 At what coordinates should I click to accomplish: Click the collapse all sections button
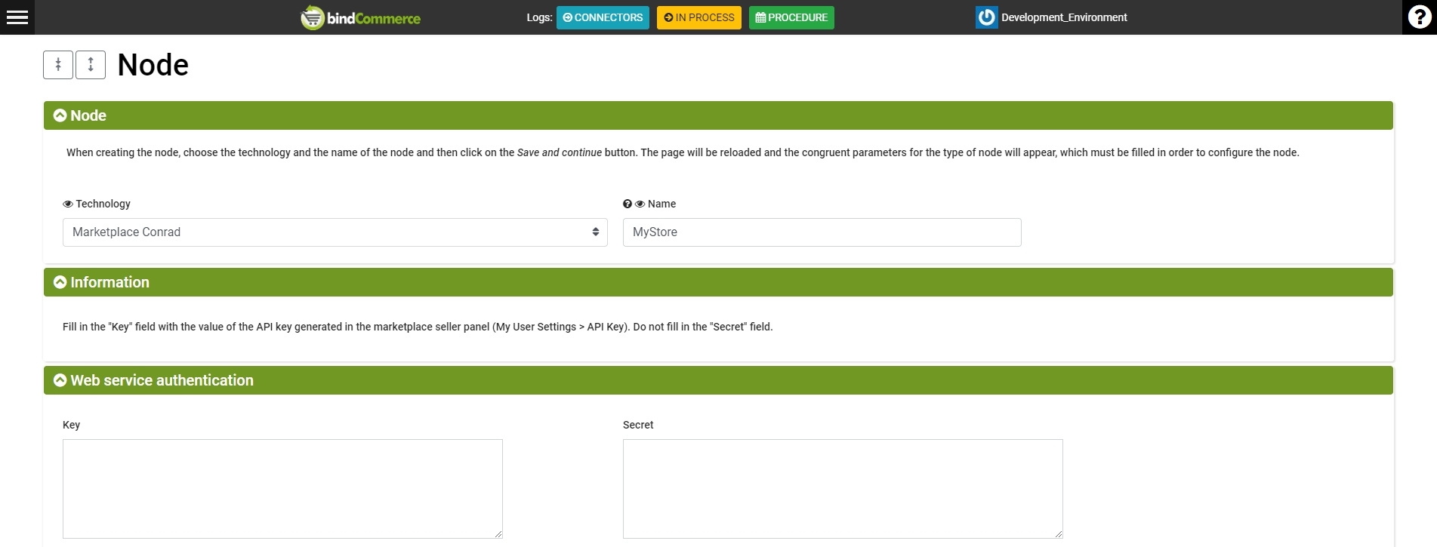58,65
